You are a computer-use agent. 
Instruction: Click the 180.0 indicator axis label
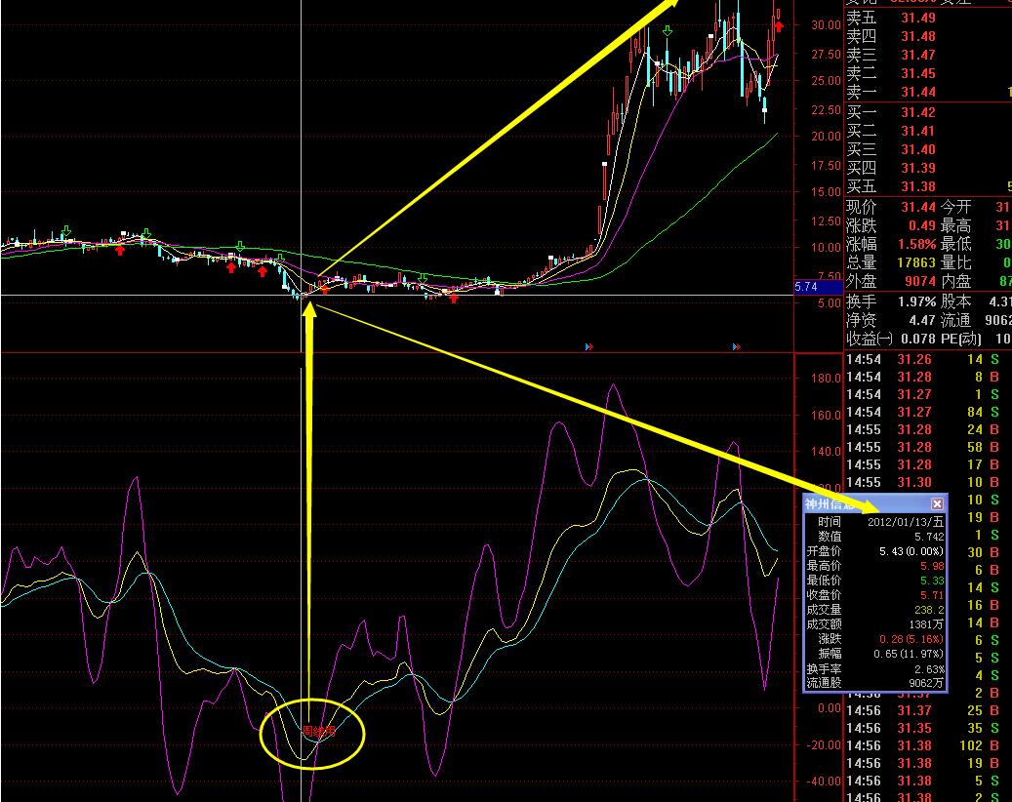tap(827, 379)
